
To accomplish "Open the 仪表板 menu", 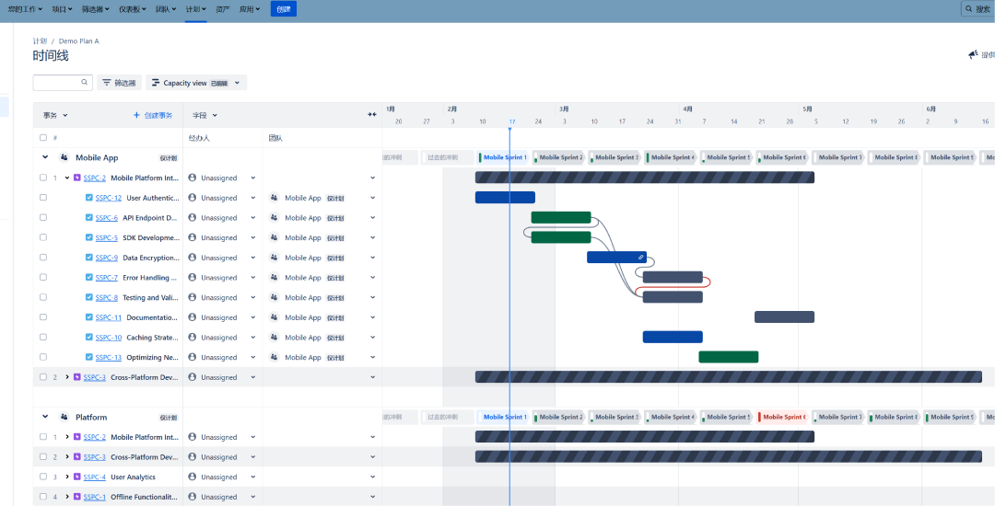I will (132, 9).
